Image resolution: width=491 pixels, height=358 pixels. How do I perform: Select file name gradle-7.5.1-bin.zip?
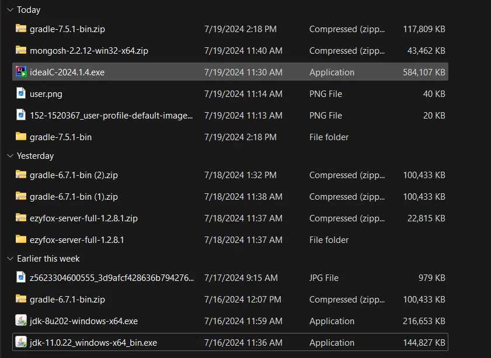click(67, 29)
